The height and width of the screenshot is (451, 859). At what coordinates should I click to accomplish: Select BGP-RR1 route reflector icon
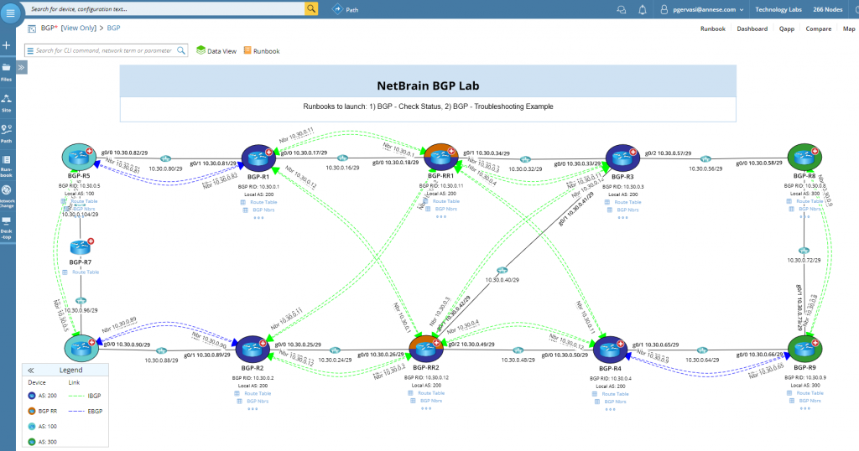click(x=441, y=158)
